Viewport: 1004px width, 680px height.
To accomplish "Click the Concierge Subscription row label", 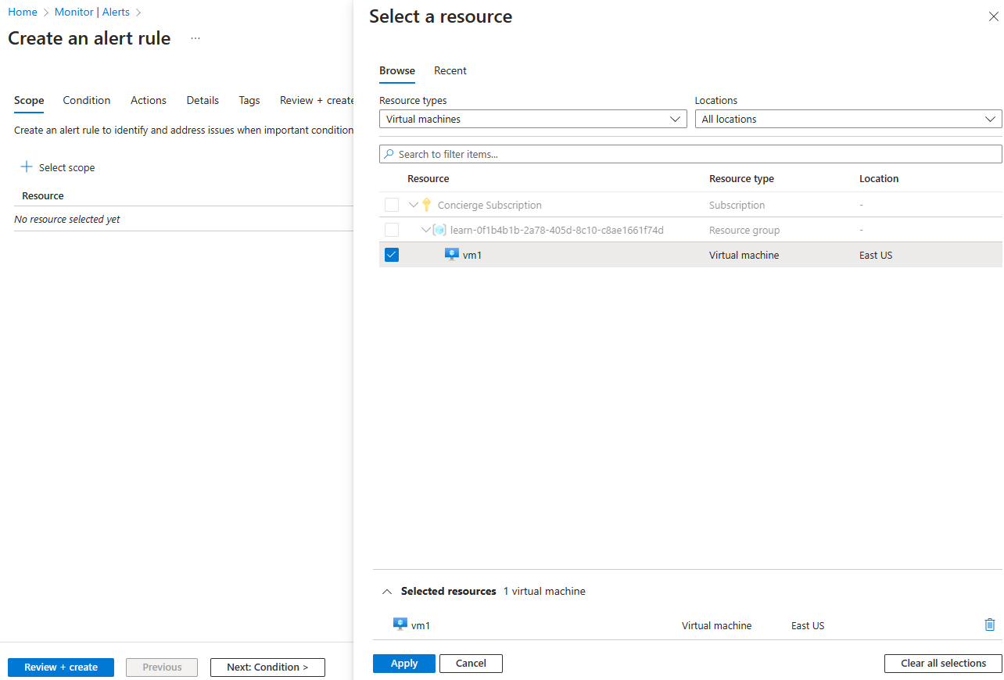I will coord(489,205).
